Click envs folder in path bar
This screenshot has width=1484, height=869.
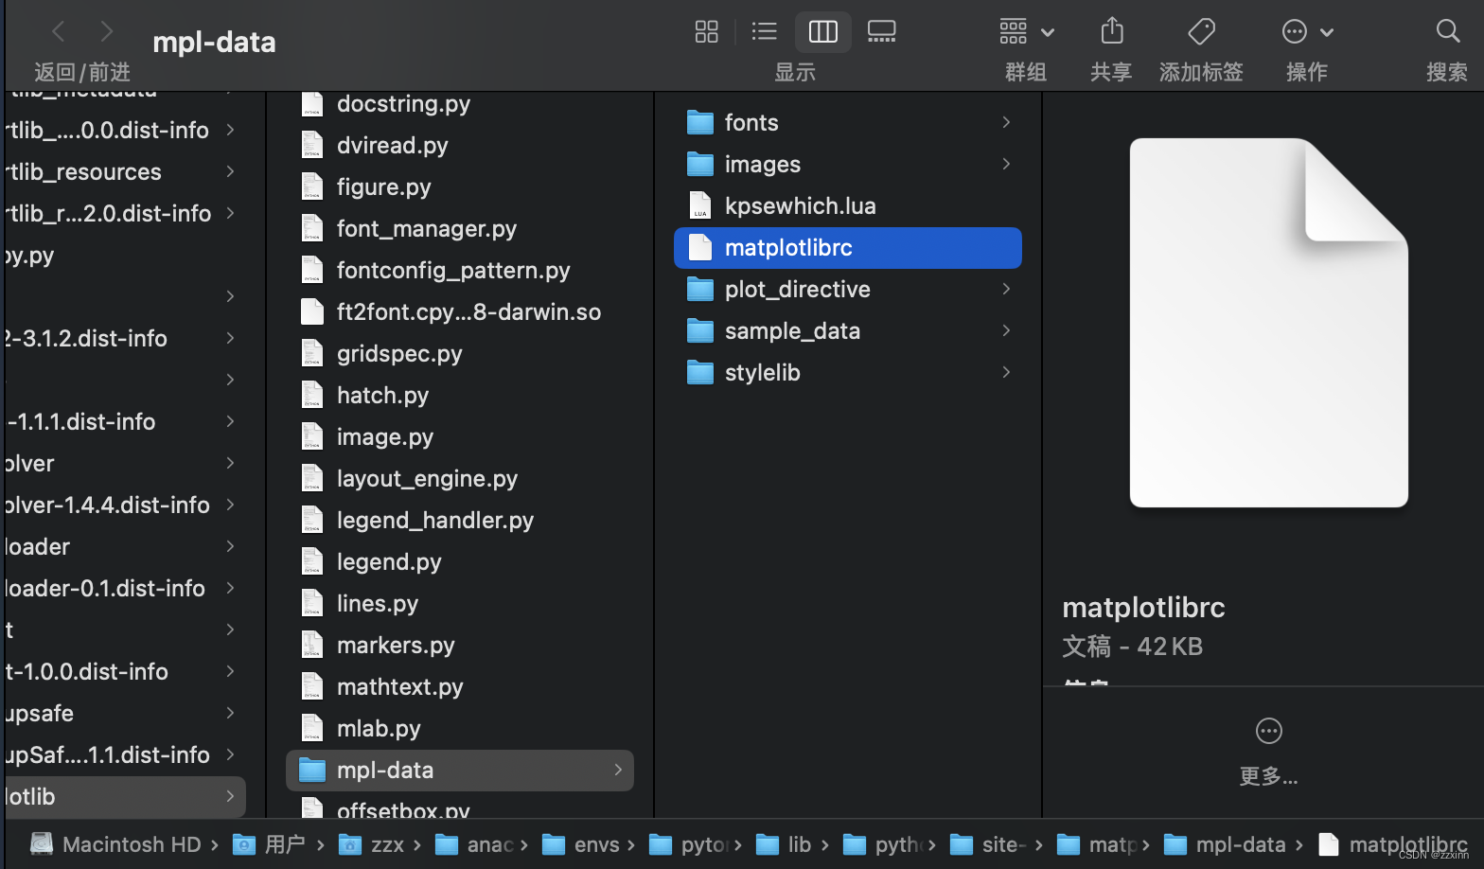click(581, 844)
